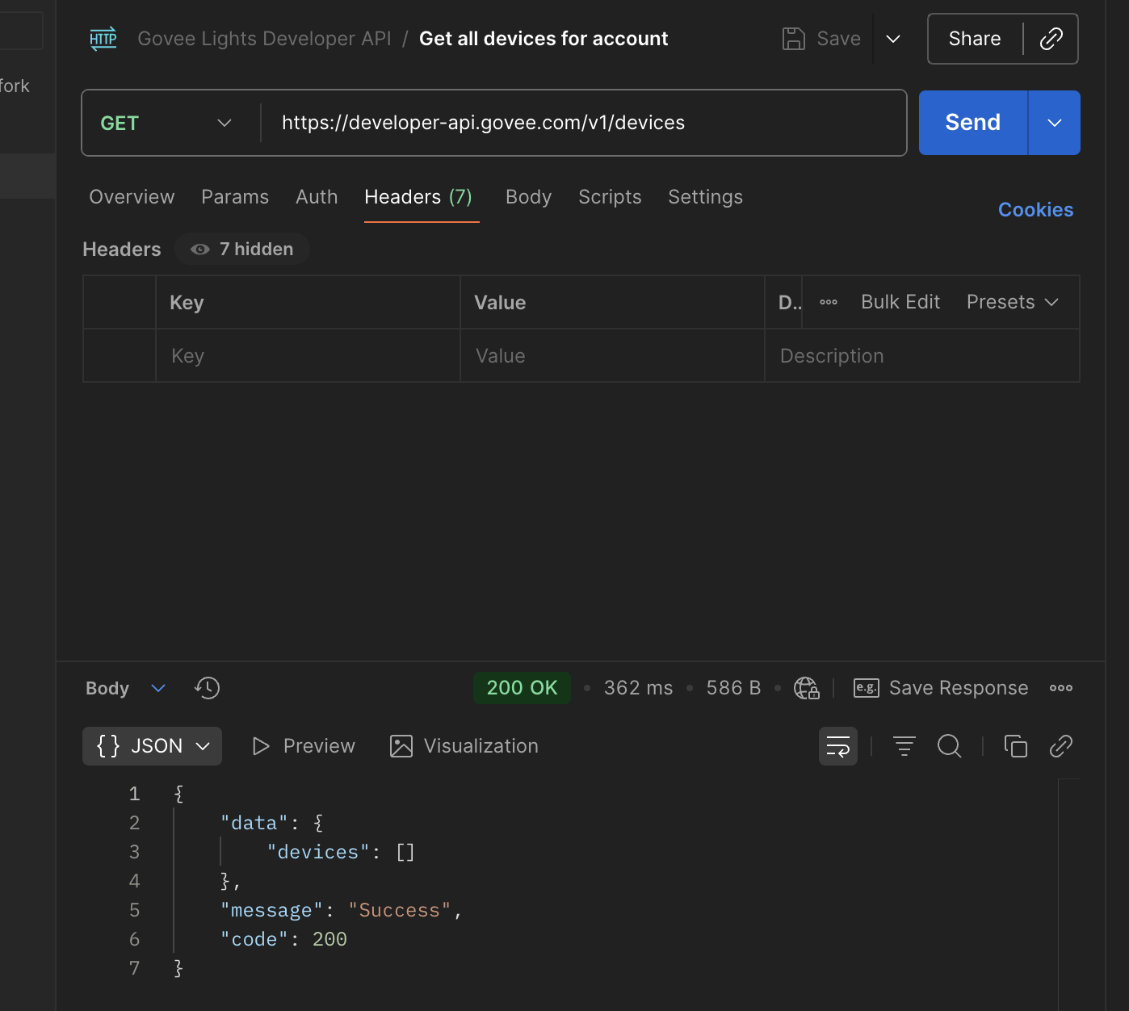Open response history clock icon

pos(208,688)
